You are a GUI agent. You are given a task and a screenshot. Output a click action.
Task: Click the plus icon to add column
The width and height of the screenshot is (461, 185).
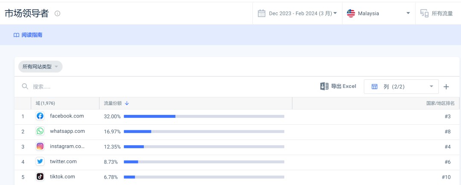point(446,87)
